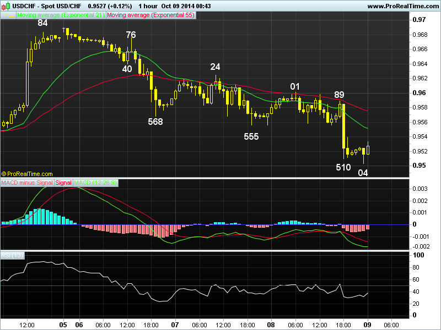Screen dimensions: 441x330
Task: Click the USDCHF - Spot USD/CHF title
Action: (47, 6)
